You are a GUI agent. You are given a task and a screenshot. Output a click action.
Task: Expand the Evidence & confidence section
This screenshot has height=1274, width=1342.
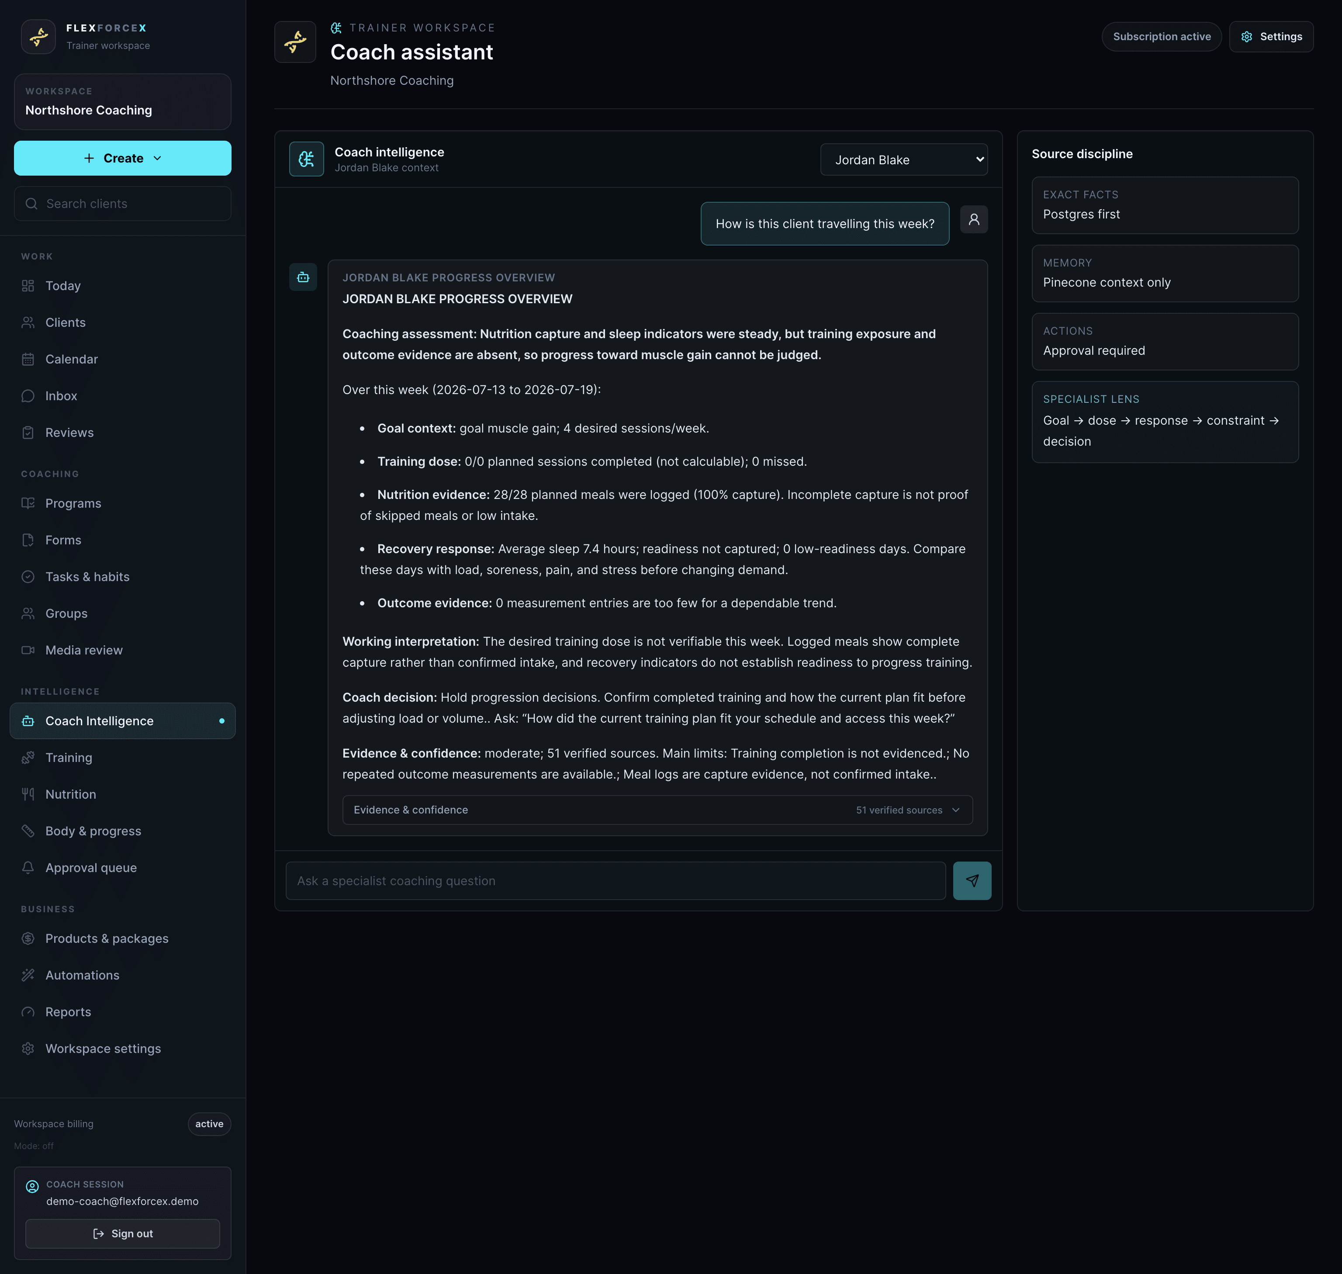tap(657, 810)
